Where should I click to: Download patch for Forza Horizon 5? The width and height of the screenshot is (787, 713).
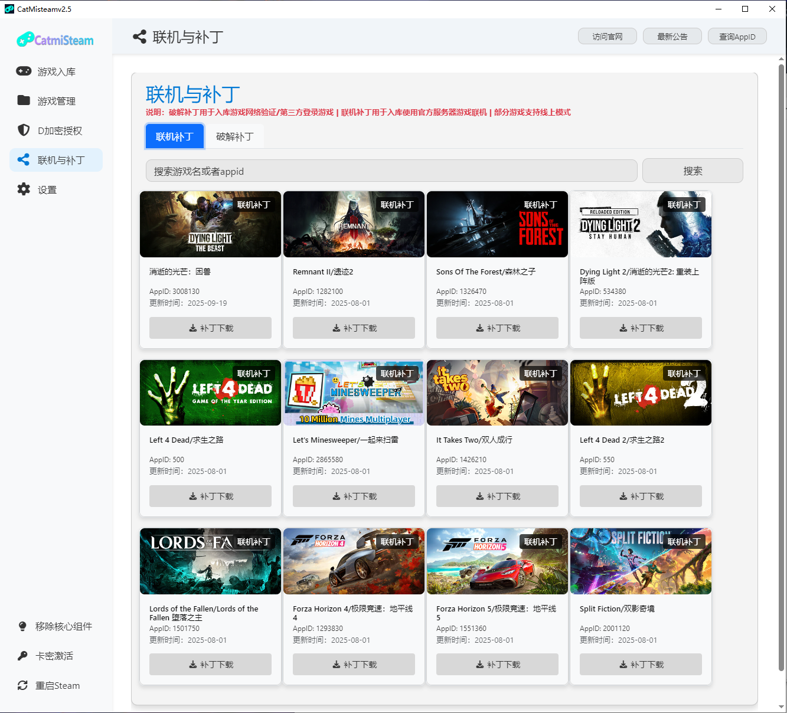point(497,664)
